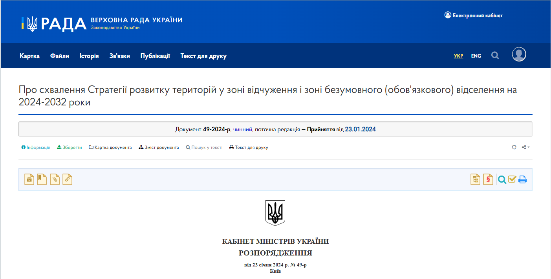Open Електронний кабінет in the header
The width and height of the screenshot is (551, 279).
(x=474, y=15)
